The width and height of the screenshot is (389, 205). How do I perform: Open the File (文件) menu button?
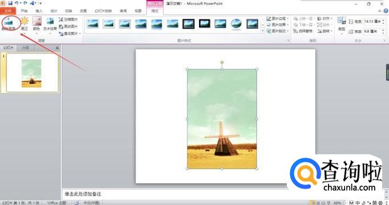pos(8,11)
